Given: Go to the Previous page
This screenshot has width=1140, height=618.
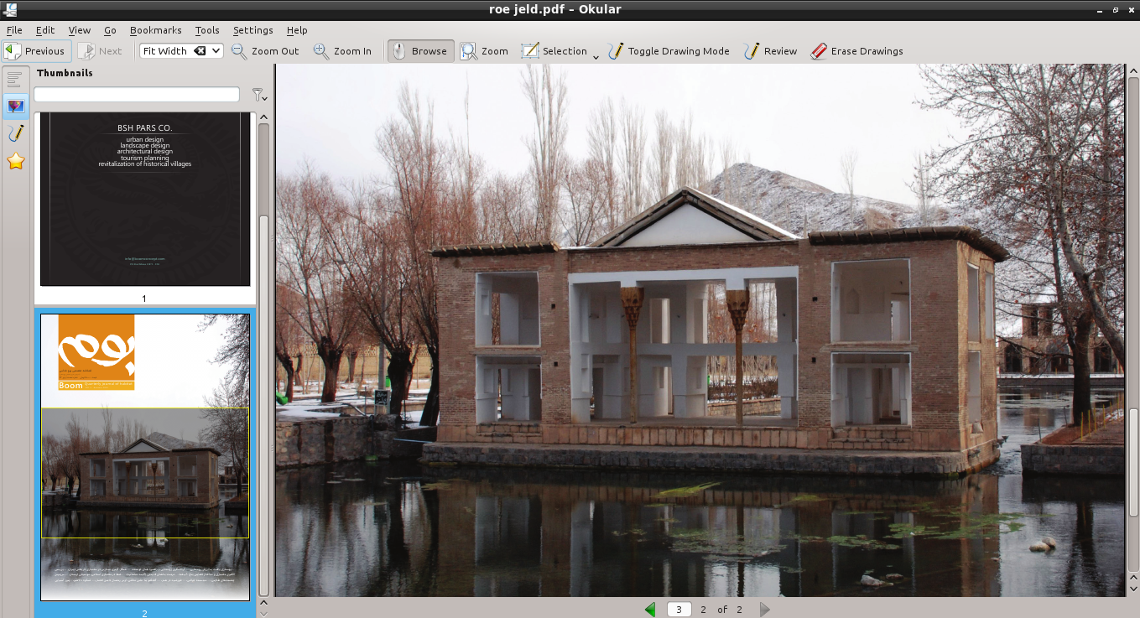Looking at the screenshot, I should (35, 51).
